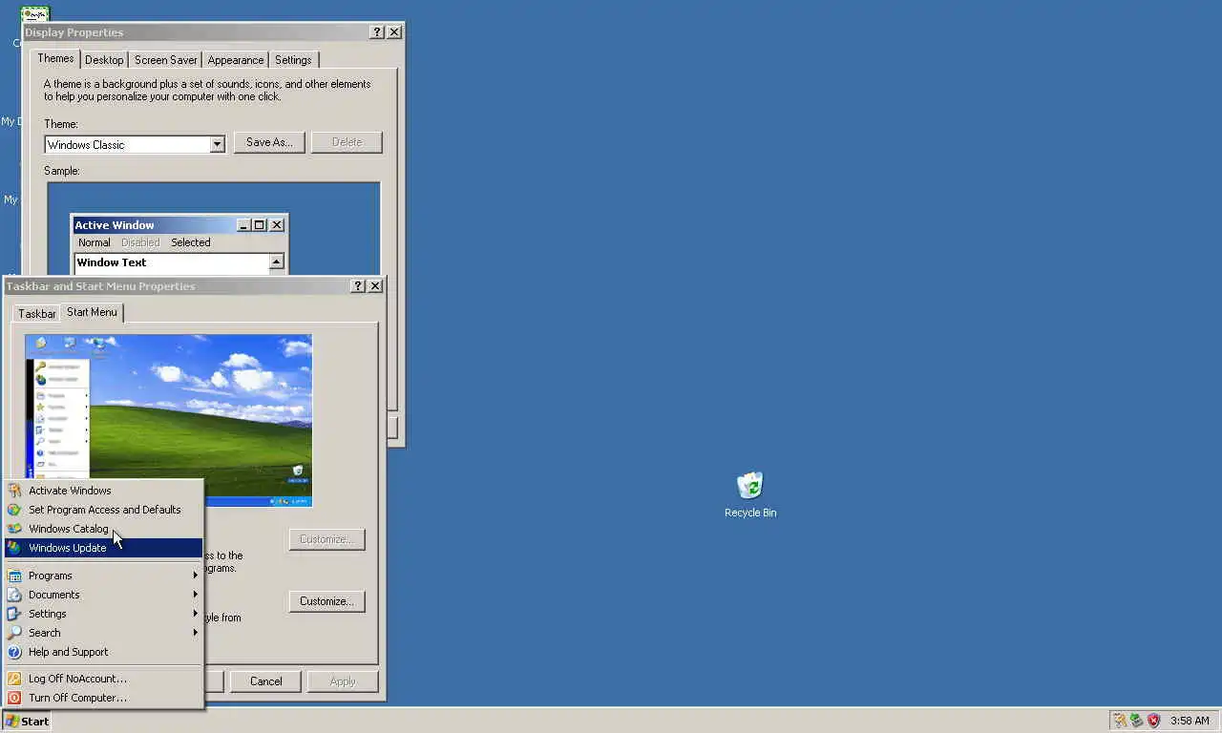Open Set Program Access and Defaults
The height and width of the screenshot is (733, 1222).
click(x=103, y=510)
